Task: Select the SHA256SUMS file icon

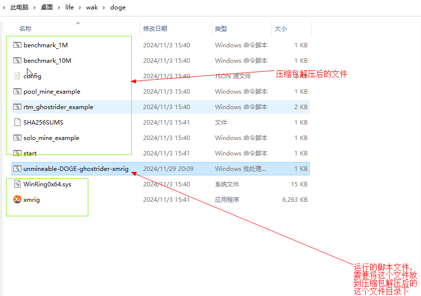Action: click(17, 122)
